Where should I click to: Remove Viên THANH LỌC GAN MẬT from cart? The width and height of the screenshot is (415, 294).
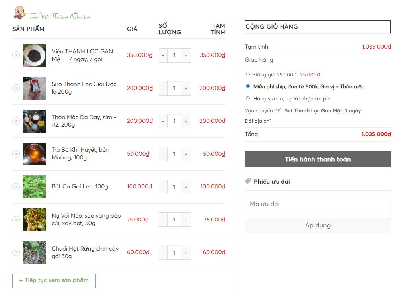pos(16,55)
